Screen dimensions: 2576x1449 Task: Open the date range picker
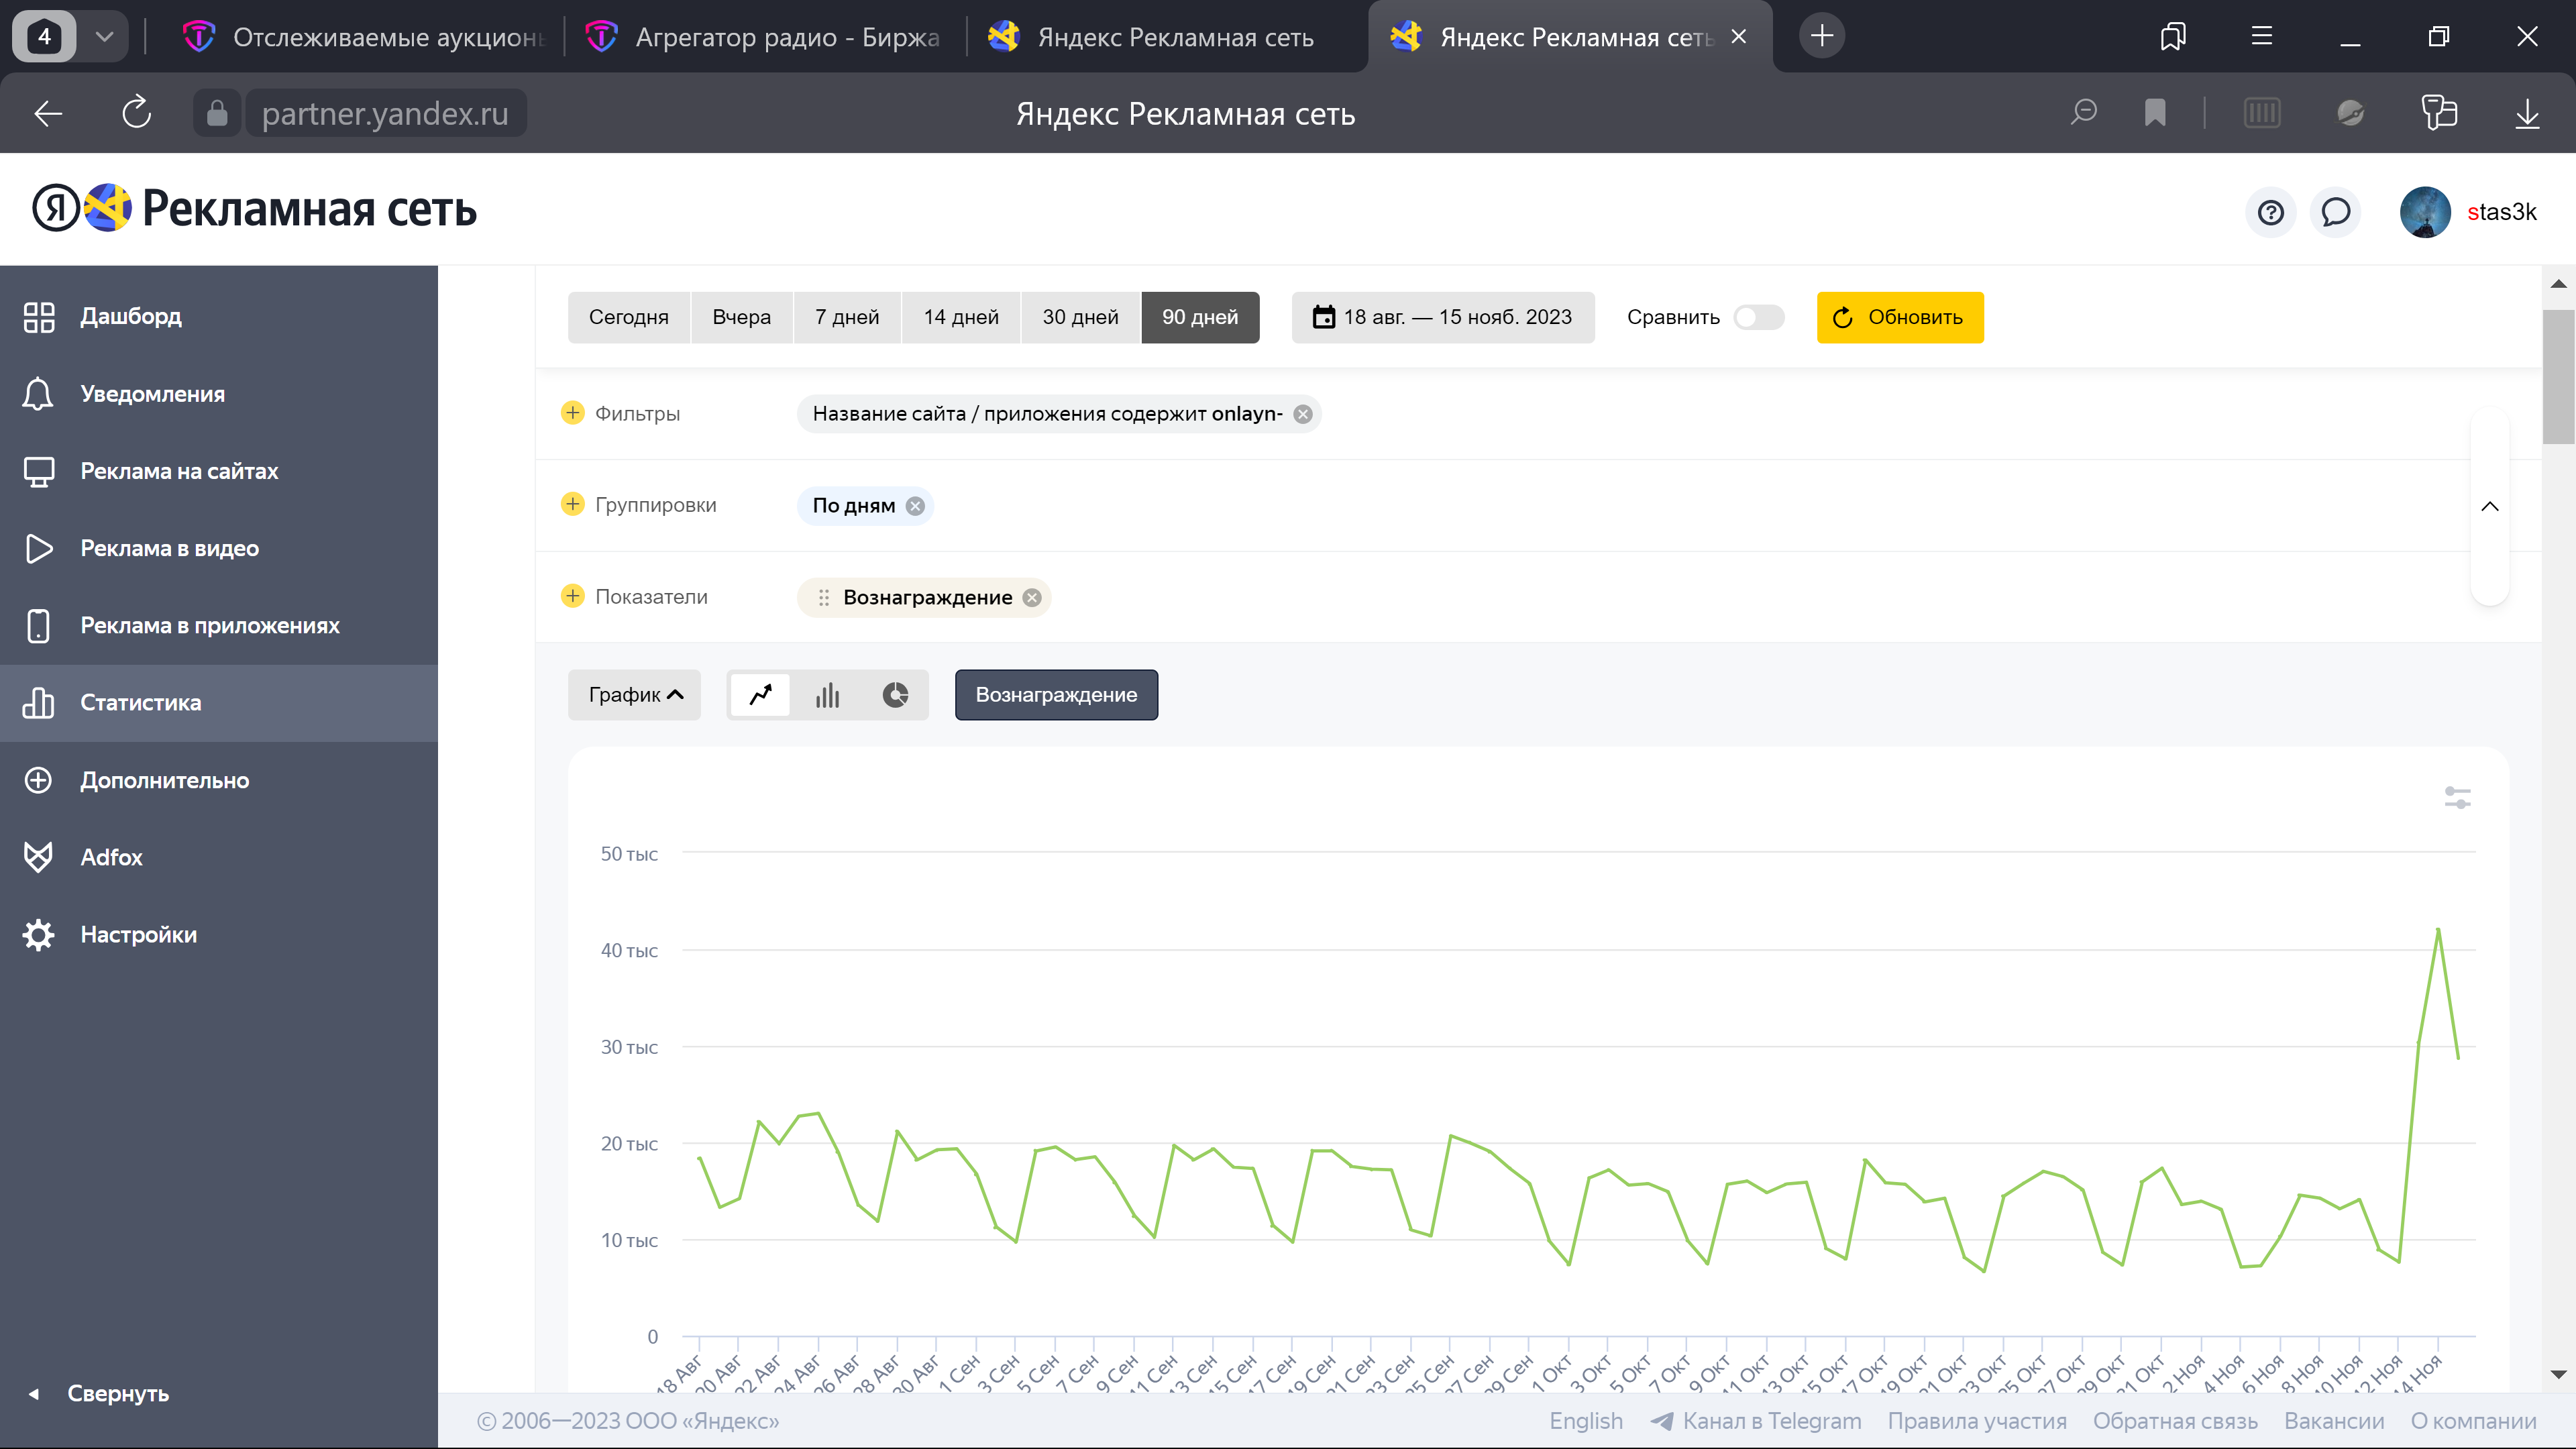[1442, 317]
